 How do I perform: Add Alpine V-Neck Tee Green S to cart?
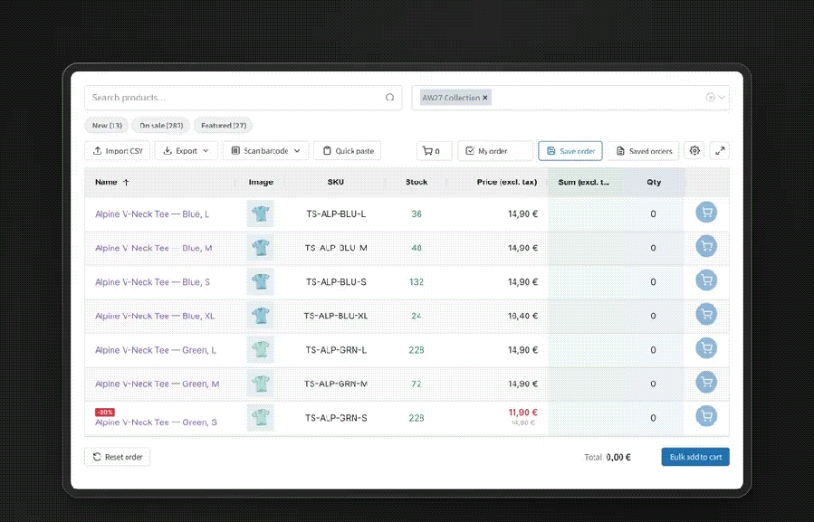[706, 416]
